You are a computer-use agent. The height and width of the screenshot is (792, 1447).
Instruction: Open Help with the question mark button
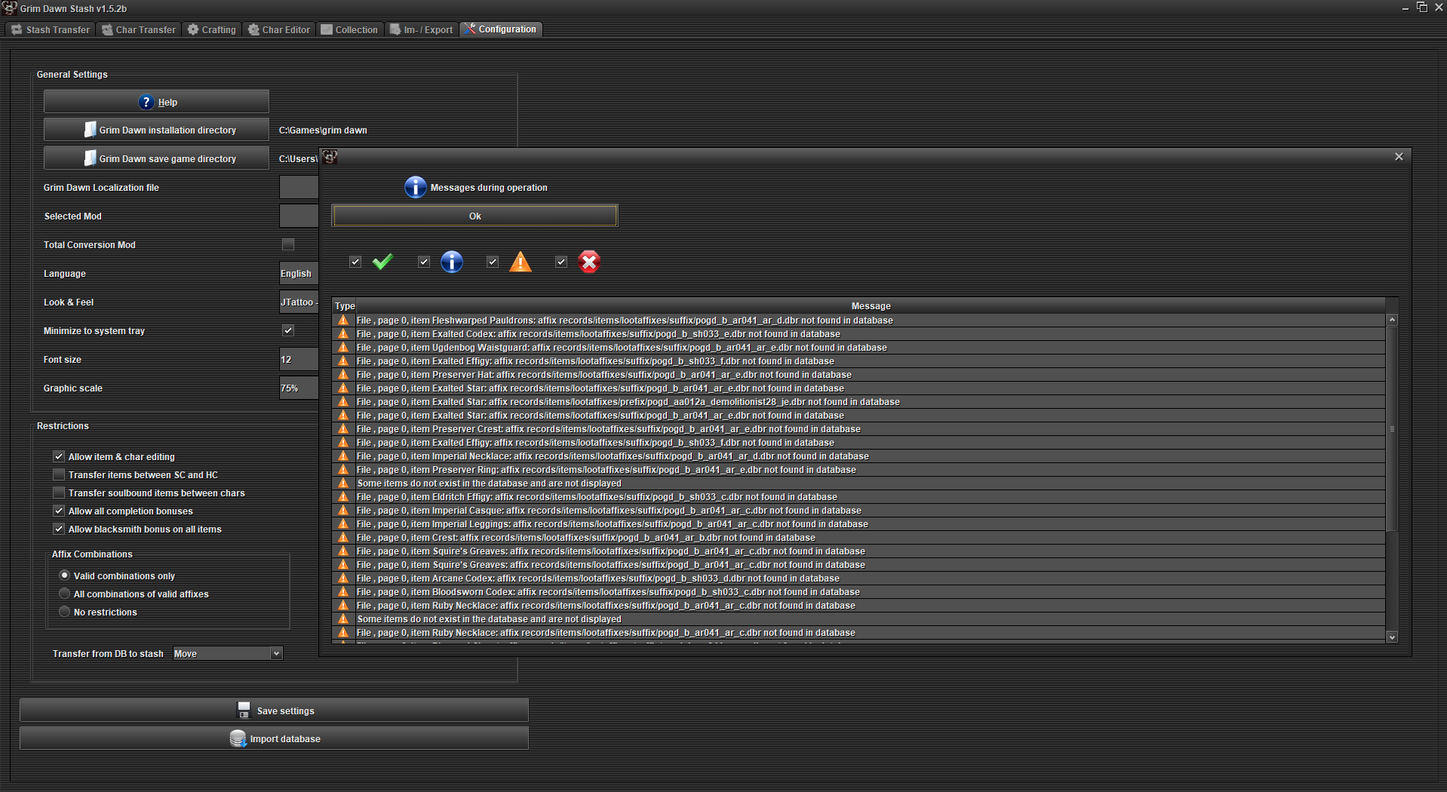pos(156,102)
